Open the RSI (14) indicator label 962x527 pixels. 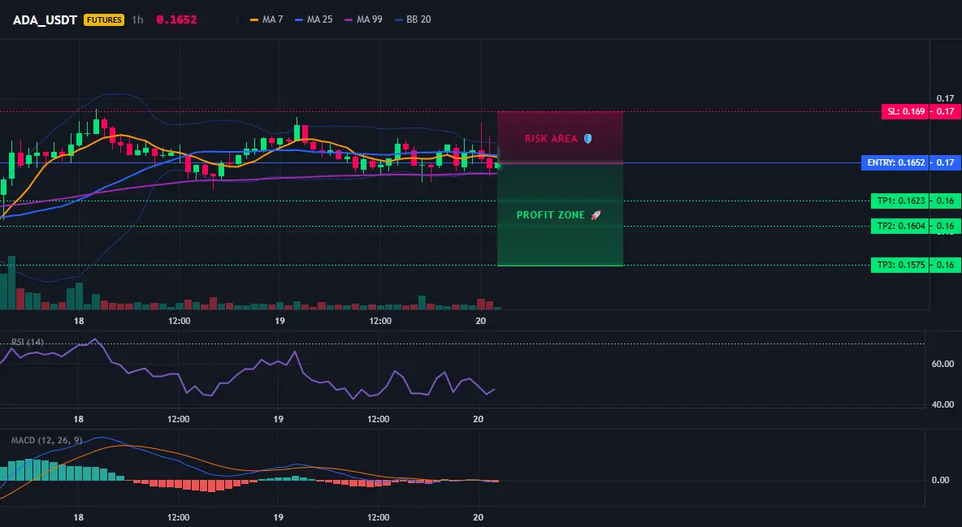click(x=28, y=342)
